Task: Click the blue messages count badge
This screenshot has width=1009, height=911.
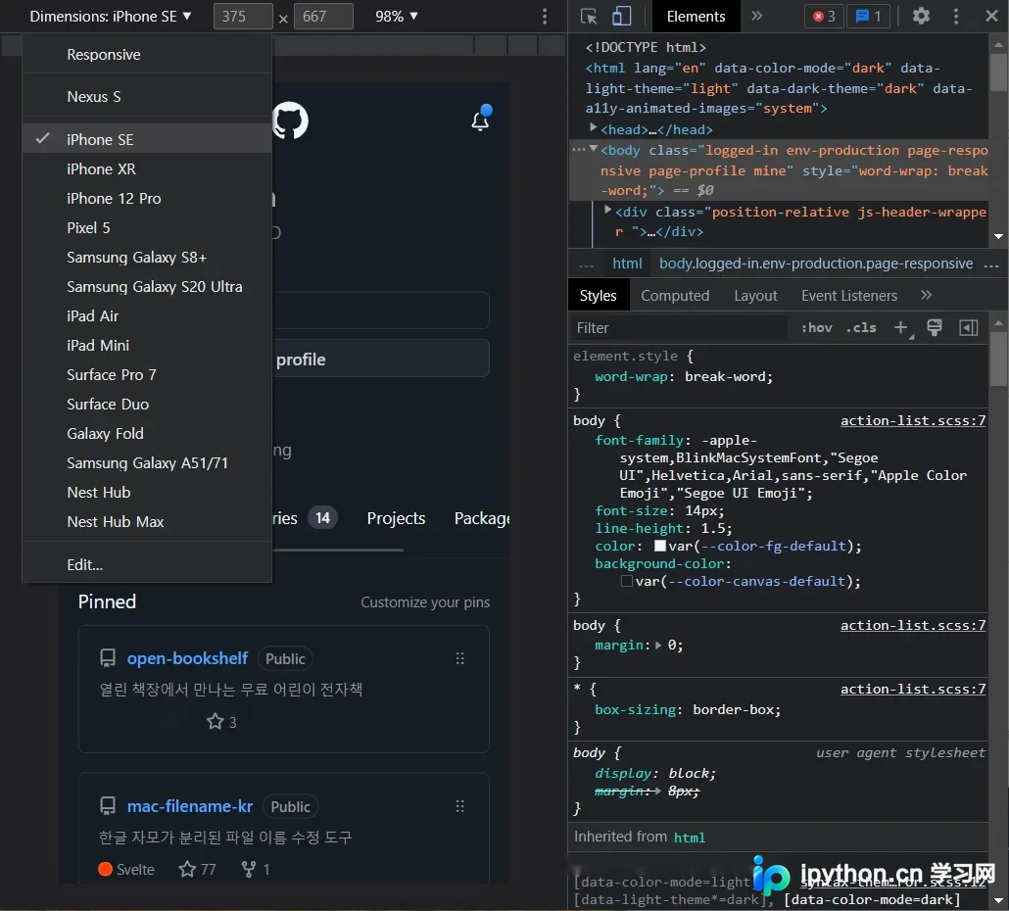Action: [x=868, y=16]
